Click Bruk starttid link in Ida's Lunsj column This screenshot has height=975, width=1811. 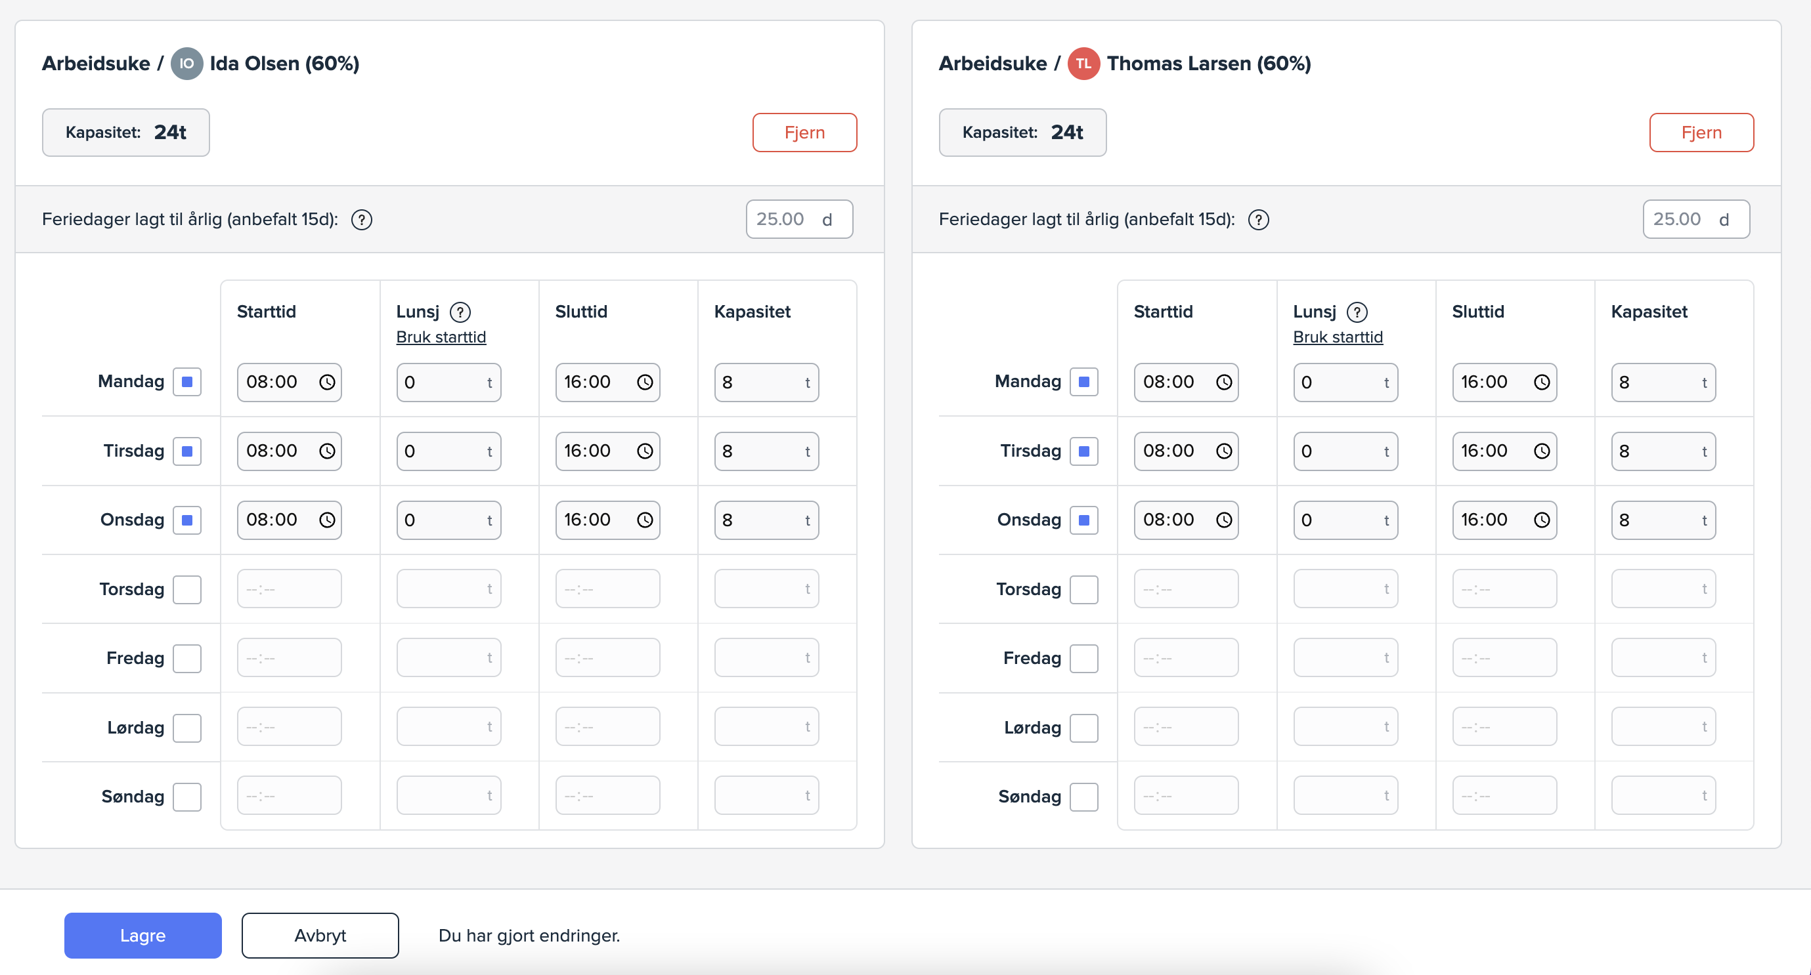pyautogui.click(x=441, y=337)
